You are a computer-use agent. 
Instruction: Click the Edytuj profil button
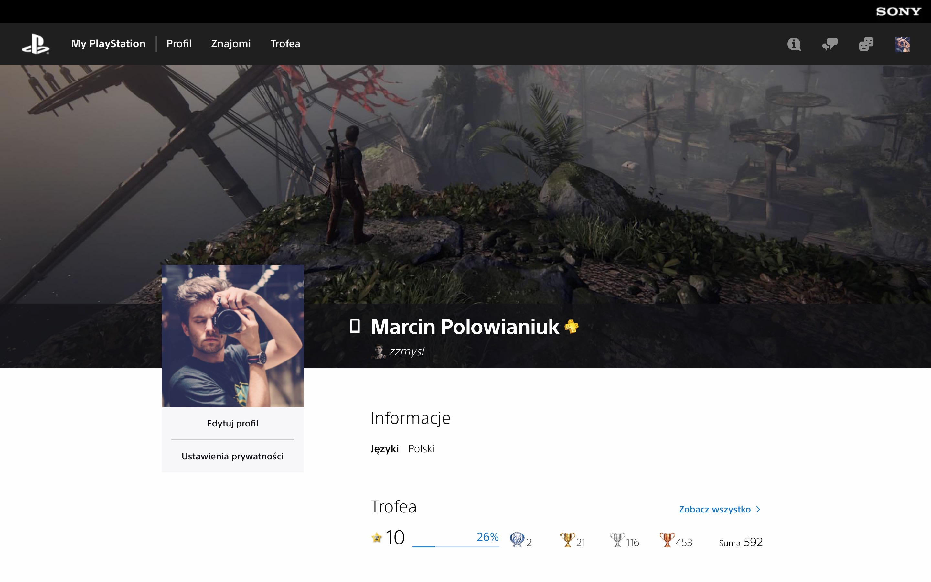pos(232,424)
